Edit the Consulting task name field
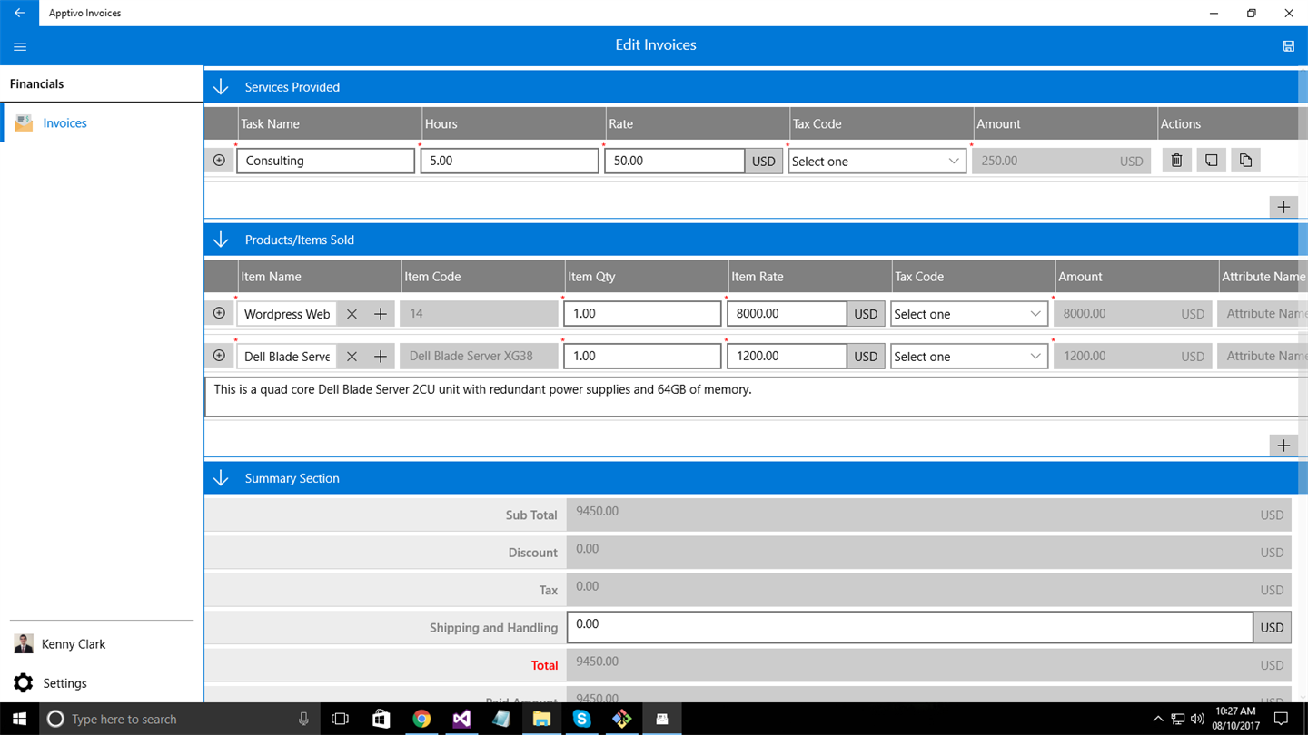This screenshot has height=735, width=1308. tap(325, 161)
